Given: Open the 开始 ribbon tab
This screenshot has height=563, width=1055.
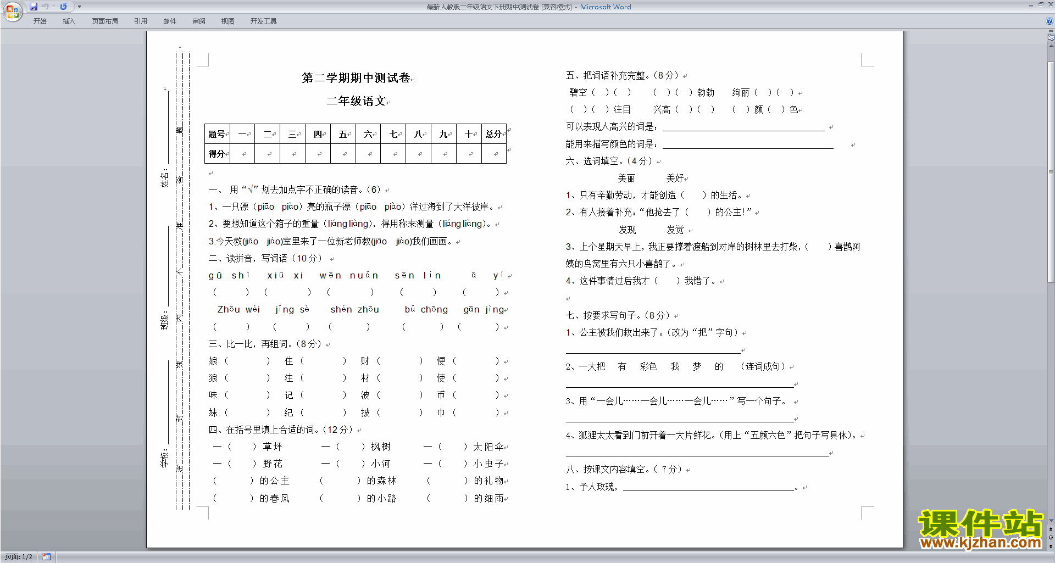Looking at the screenshot, I should coord(40,21).
